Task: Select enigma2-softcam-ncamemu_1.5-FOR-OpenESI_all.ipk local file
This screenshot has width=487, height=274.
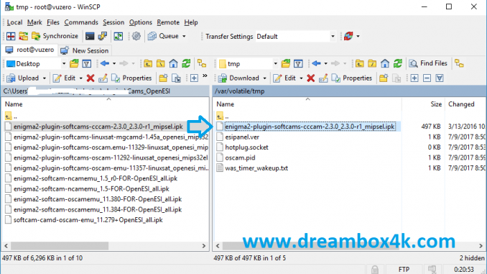Action: tap(91, 189)
